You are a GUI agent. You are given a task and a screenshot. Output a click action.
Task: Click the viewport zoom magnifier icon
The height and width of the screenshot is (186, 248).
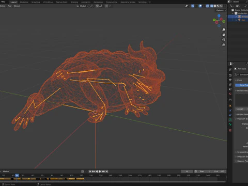pyautogui.click(x=224, y=30)
